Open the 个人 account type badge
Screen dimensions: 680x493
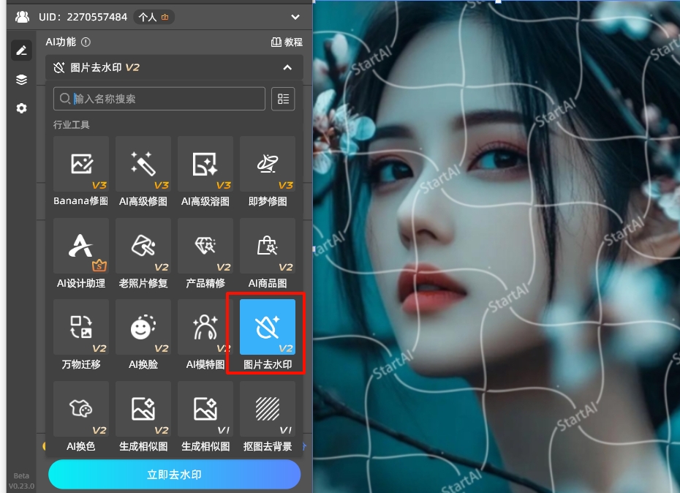(x=154, y=17)
